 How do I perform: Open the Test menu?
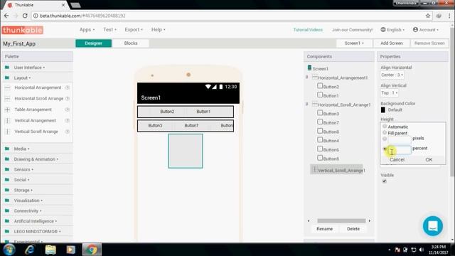click(x=109, y=30)
